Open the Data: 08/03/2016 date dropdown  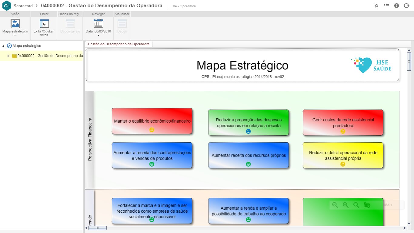click(98, 28)
